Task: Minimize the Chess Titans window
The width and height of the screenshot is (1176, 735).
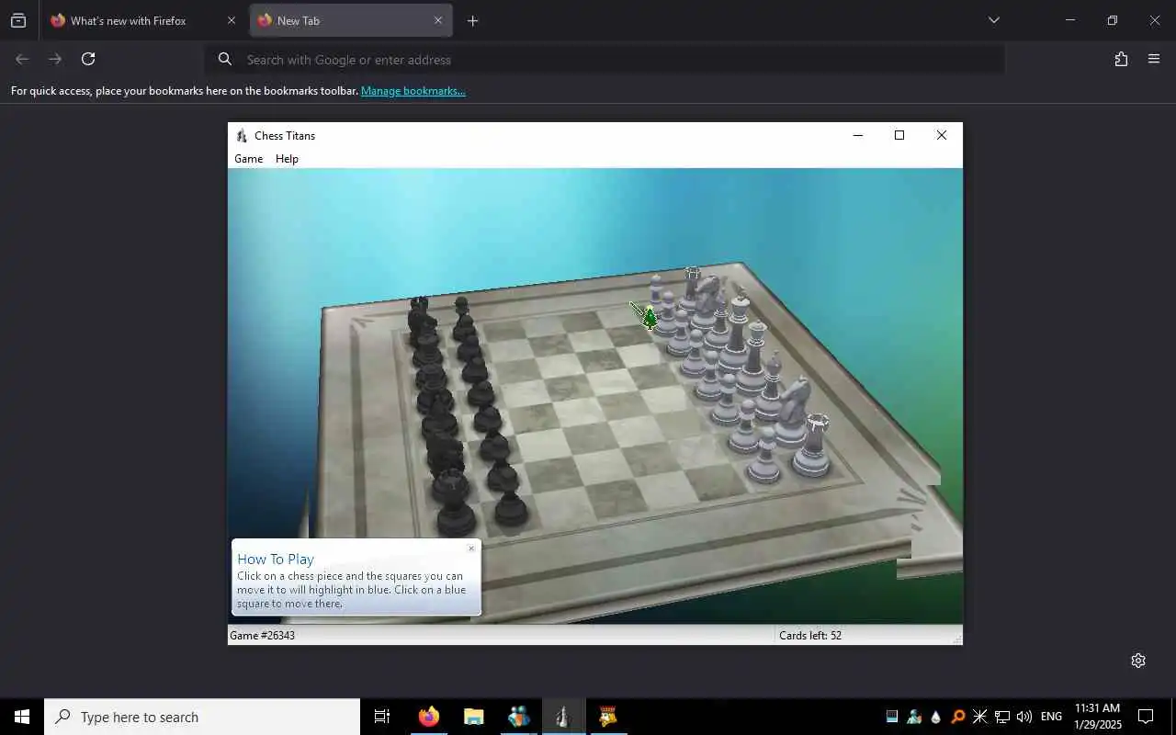Action: [x=858, y=135]
